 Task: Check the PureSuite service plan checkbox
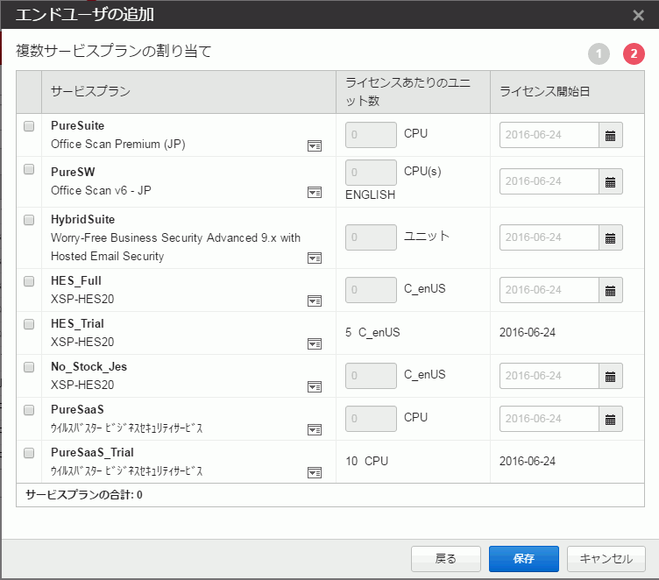point(29,126)
